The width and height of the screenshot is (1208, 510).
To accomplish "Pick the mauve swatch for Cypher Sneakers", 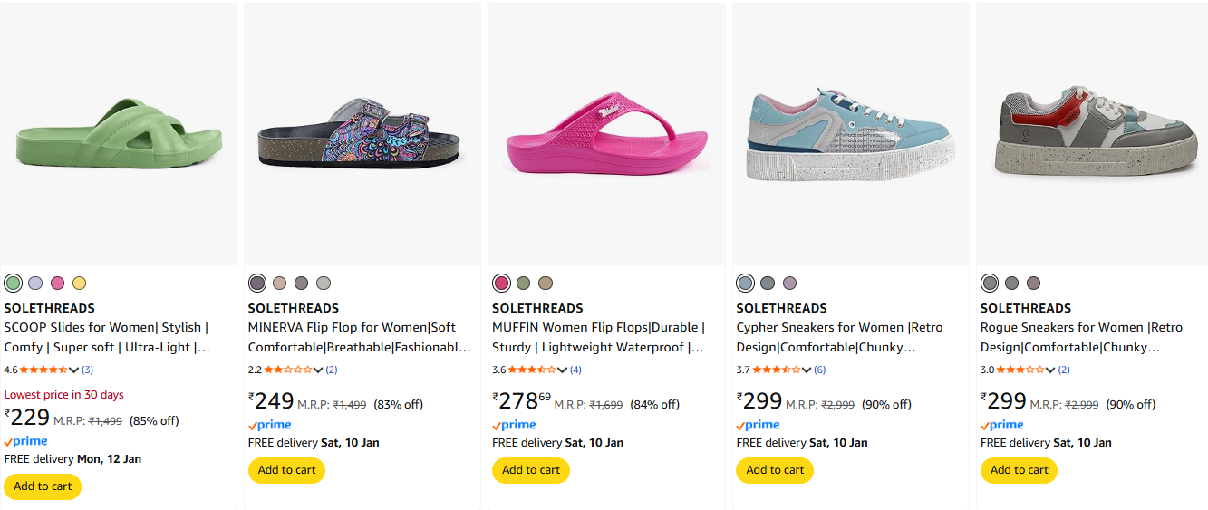I will [x=789, y=283].
